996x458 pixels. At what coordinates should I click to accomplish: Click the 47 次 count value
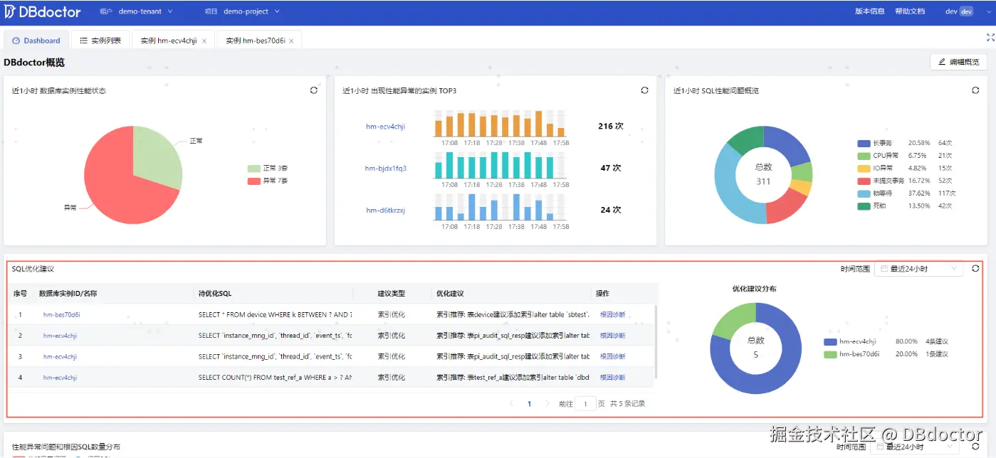pyautogui.click(x=610, y=168)
